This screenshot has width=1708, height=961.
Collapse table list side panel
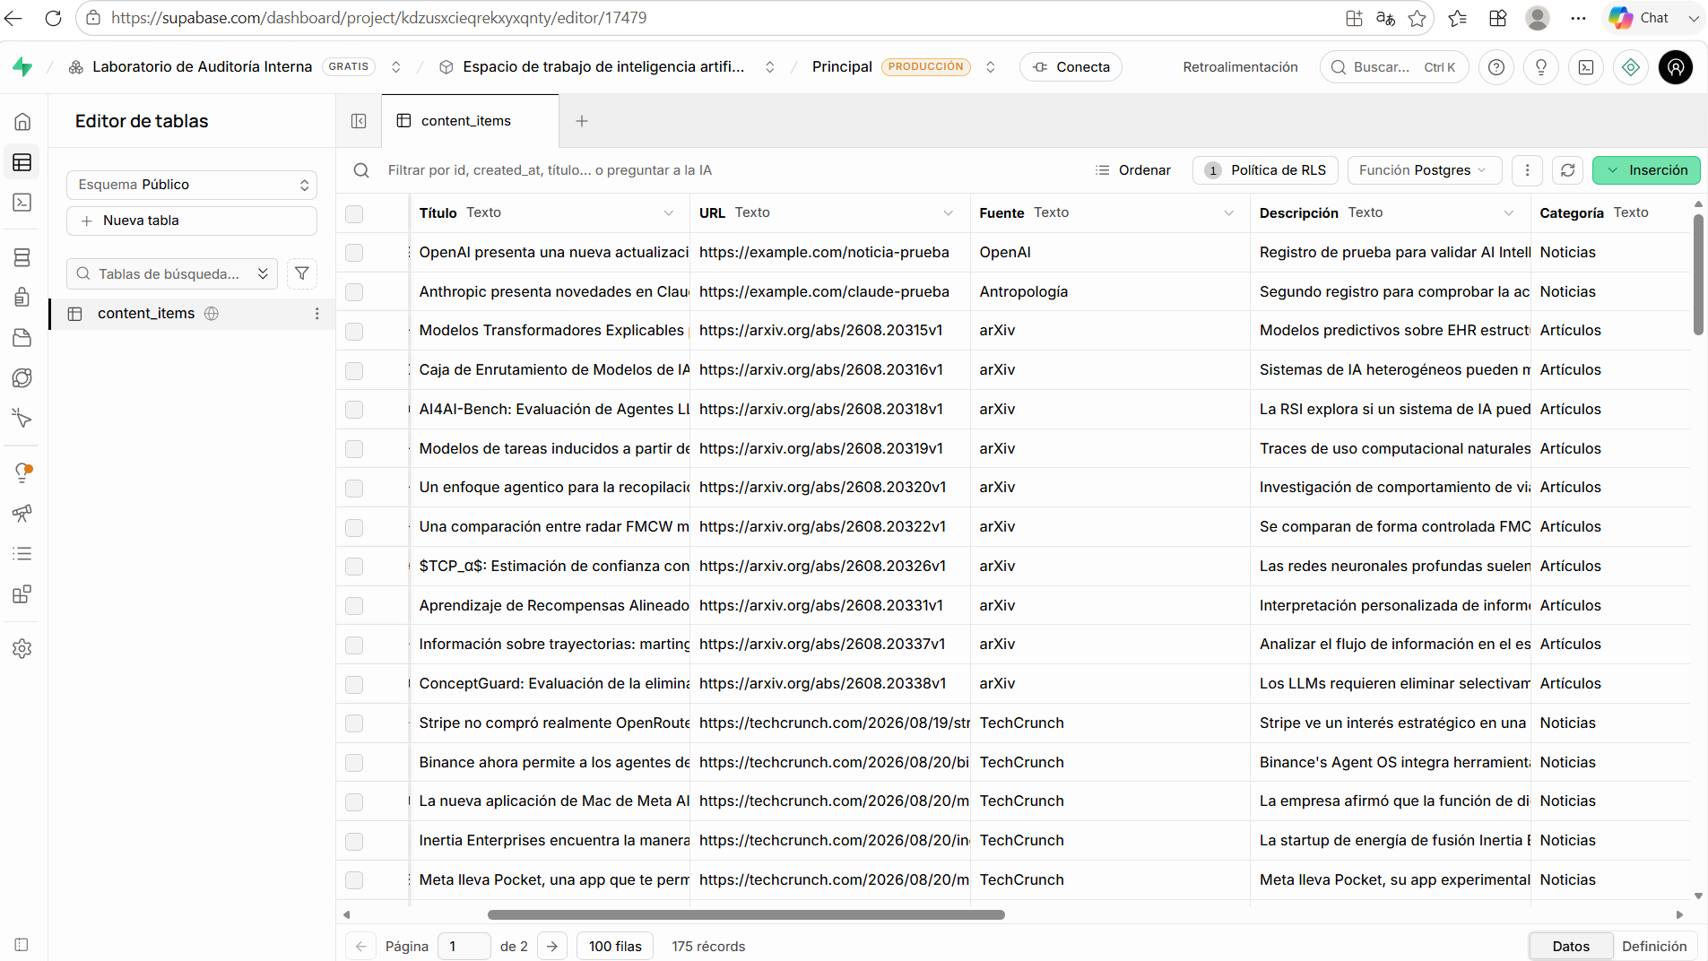(359, 121)
